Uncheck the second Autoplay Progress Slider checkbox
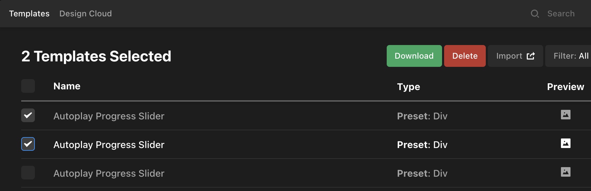This screenshot has height=191, width=591. [x=28, y=144]
